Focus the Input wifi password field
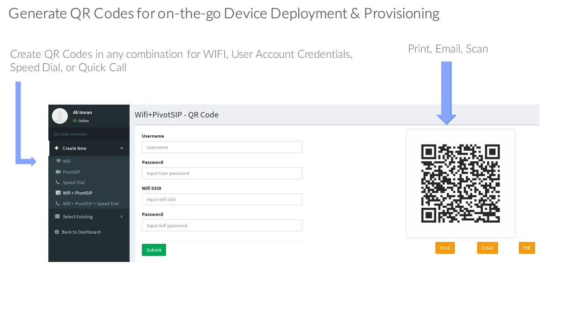Image resolution: width=584 pixels, height=328 pixels. coord(222,225)
